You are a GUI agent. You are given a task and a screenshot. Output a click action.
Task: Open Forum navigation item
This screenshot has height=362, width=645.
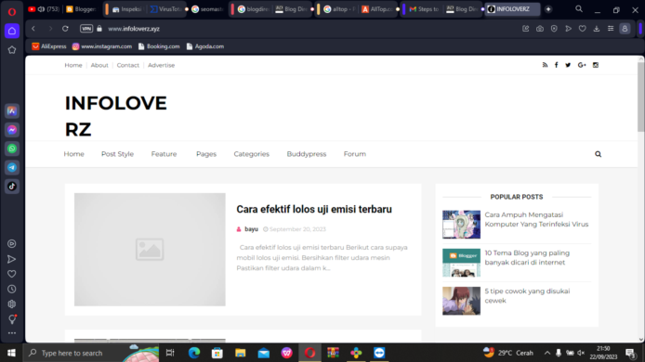pyautogui.click(x=355, y=154)
